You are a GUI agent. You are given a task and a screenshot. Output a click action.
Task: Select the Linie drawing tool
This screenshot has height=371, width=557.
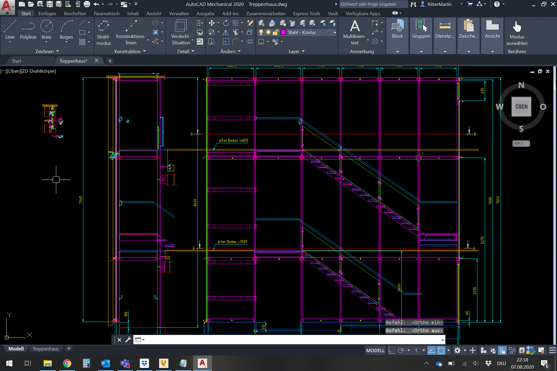(10, 30)
